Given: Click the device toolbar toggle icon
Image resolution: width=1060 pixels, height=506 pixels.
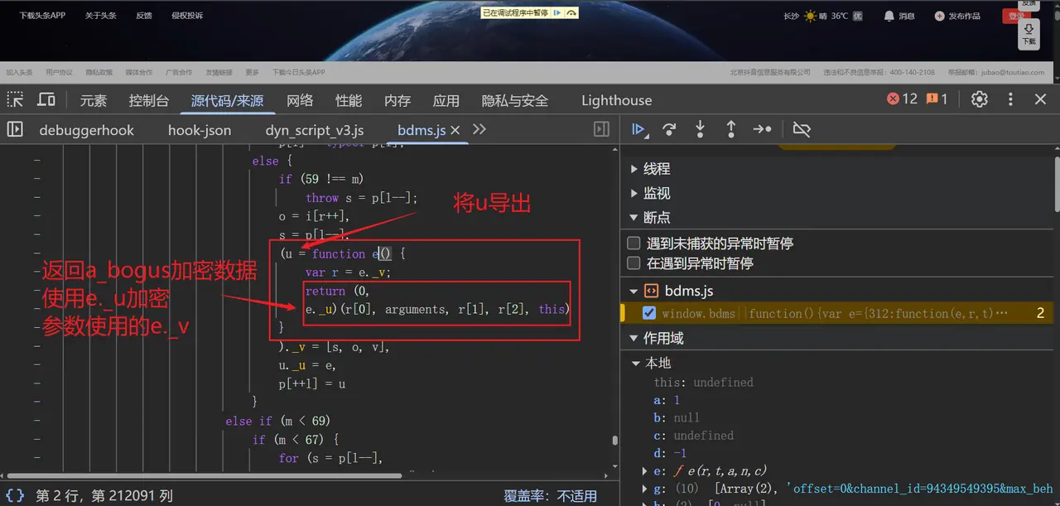Looking at the screenshot, I should click(x=46, y=99).
